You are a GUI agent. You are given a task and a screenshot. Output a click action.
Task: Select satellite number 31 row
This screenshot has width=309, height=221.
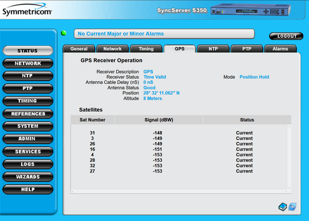pyautogui.click(x=179, y=133)
